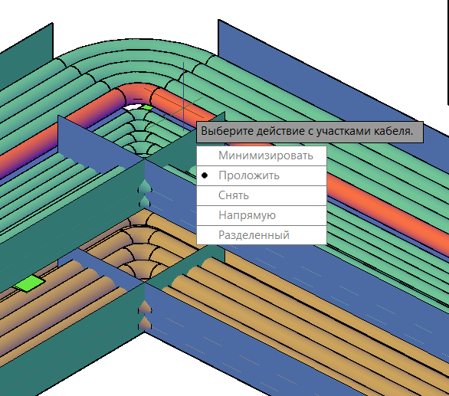Click the black bullet beside "Проложить"
The width and height of the screenshot is (449, 396).
pyautogui.click(x=205, y=175)
